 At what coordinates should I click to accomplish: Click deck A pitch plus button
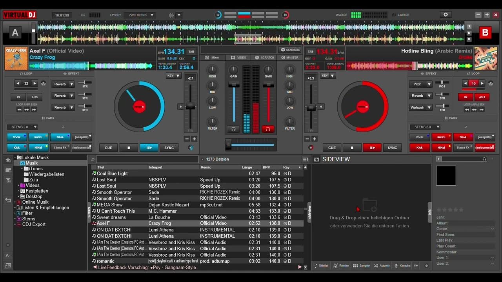[194, 139]
